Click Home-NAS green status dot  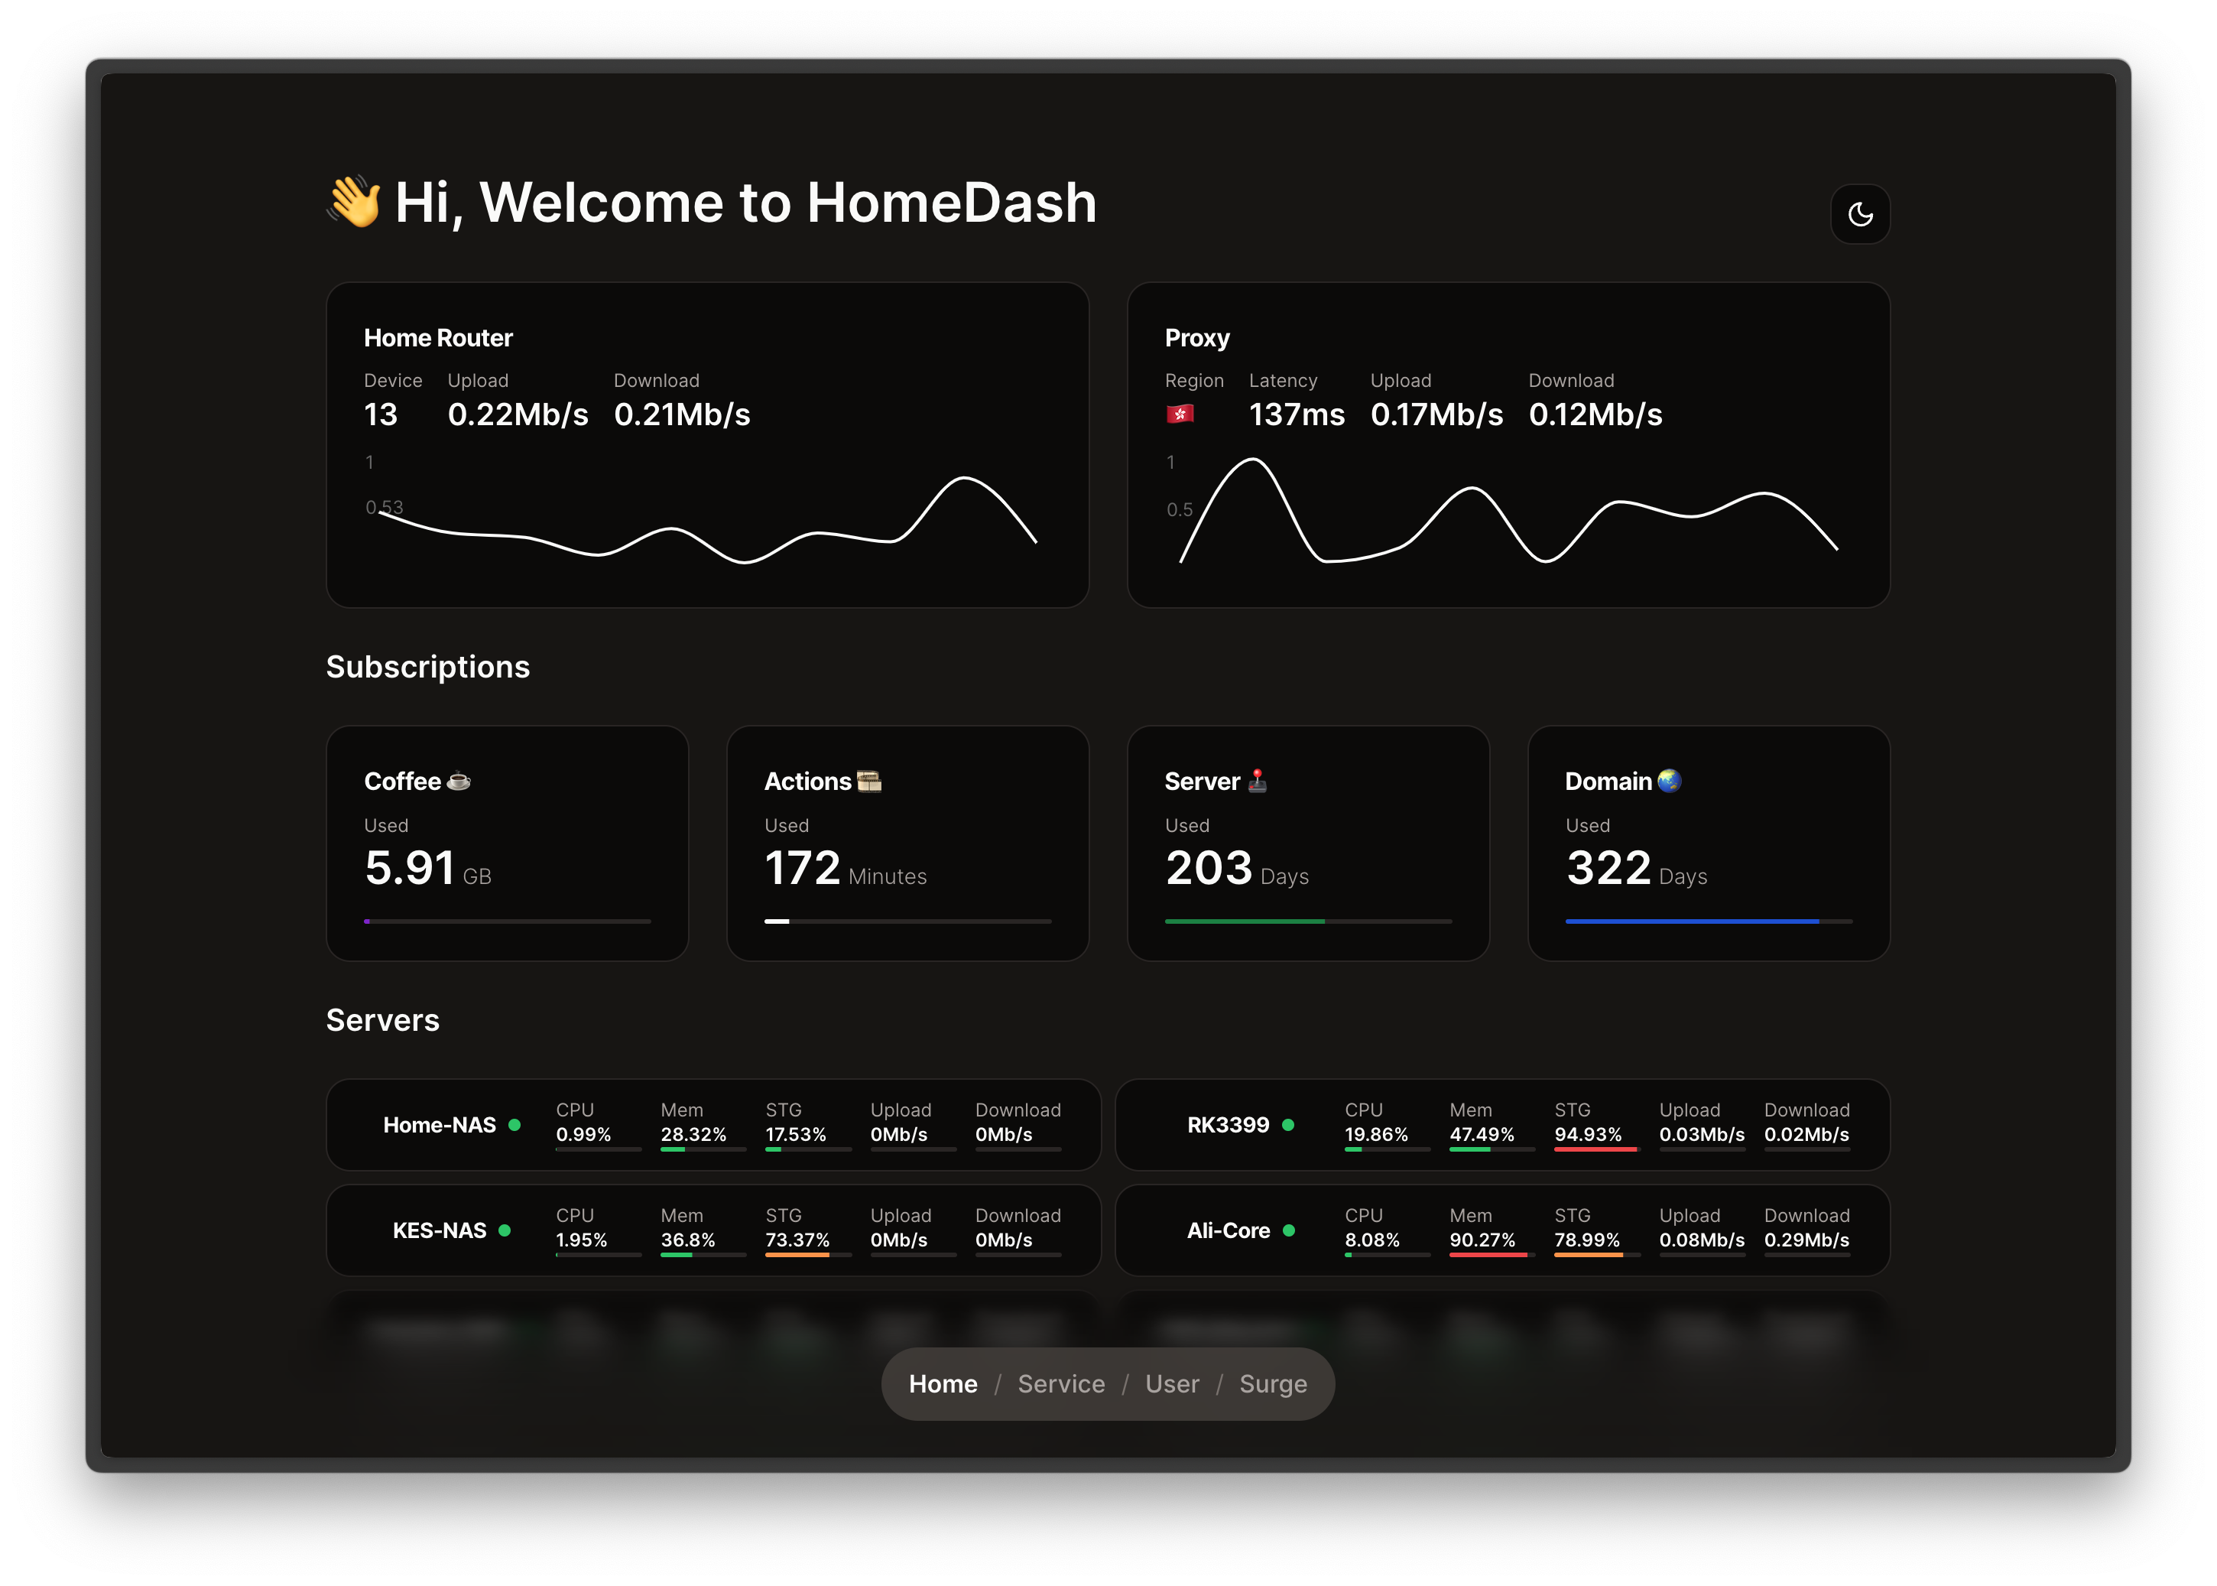tap(514, 1125)
